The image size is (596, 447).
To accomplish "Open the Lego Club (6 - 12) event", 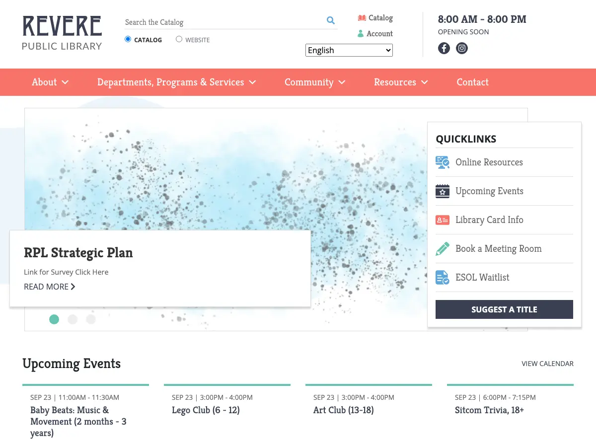I will tap(206, 410).
